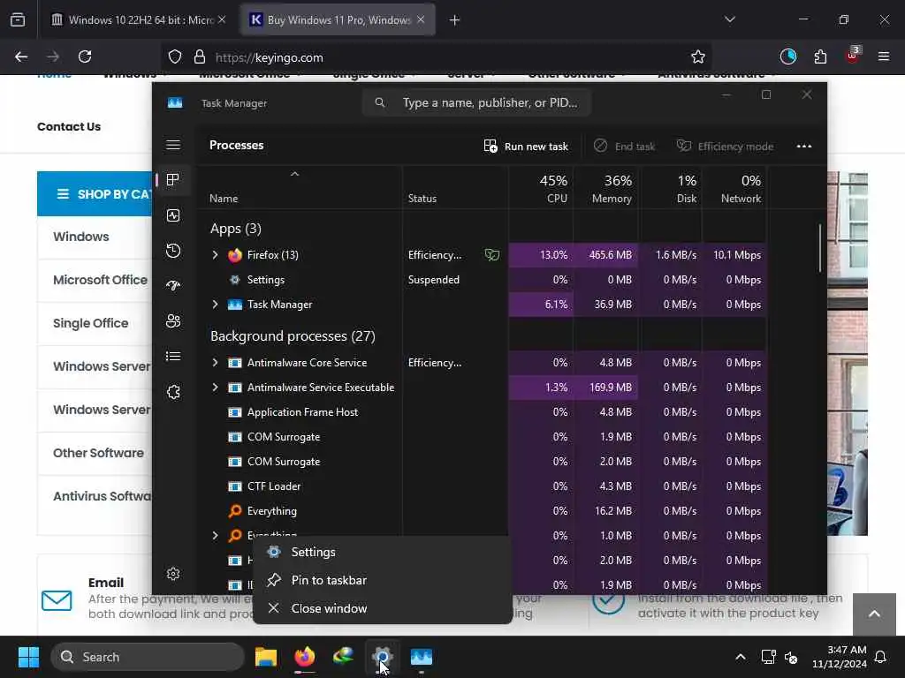Screen dimensions: 905x678
Task: Click Firefox's 465.6 MB memory cell
Action: (x=606, y=255)
